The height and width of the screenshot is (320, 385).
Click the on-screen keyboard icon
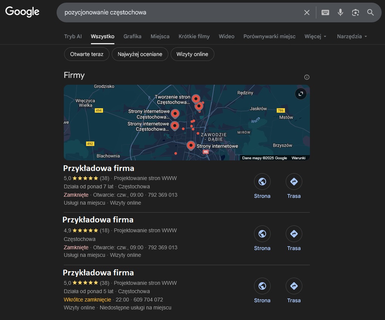coord(325,12)
